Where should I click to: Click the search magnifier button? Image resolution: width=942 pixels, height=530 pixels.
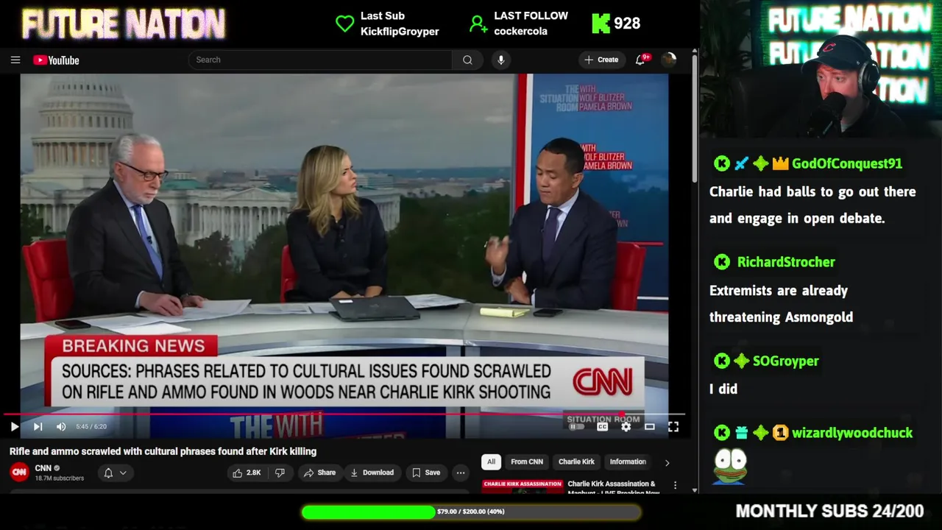pyautogui.click(x=467, y=60)
